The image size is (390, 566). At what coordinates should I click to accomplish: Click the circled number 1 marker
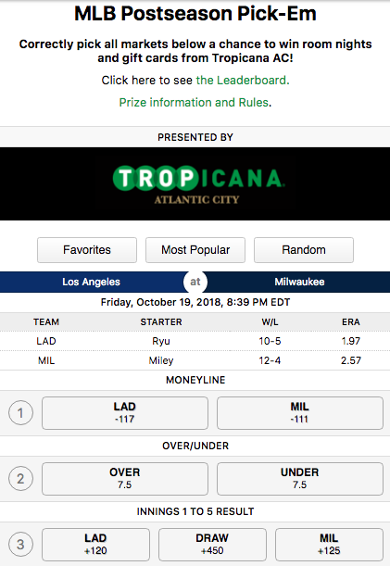pos(20,412)
